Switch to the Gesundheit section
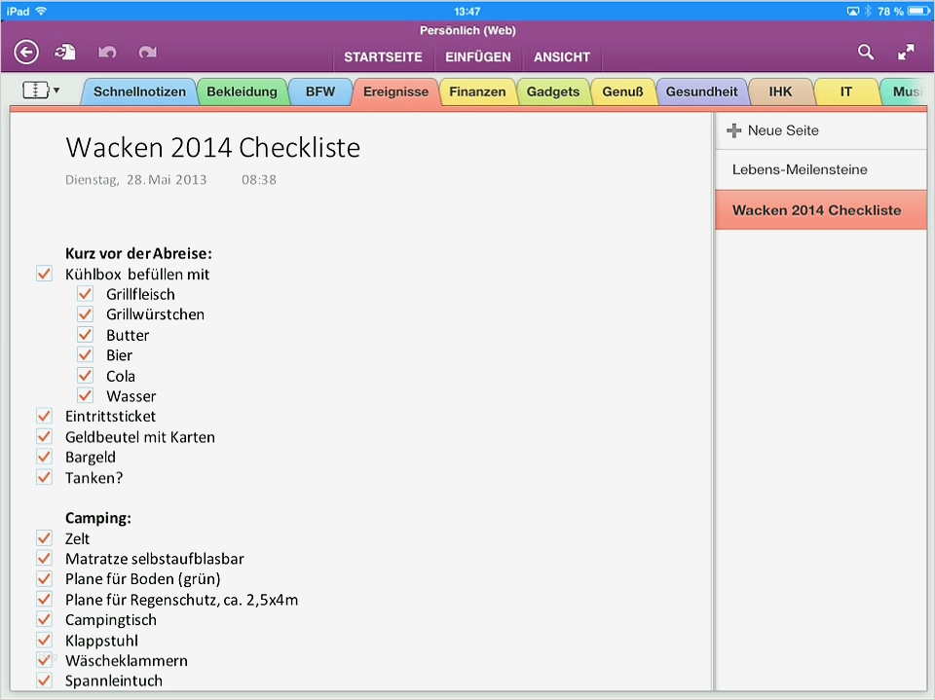 click(701, 91)
